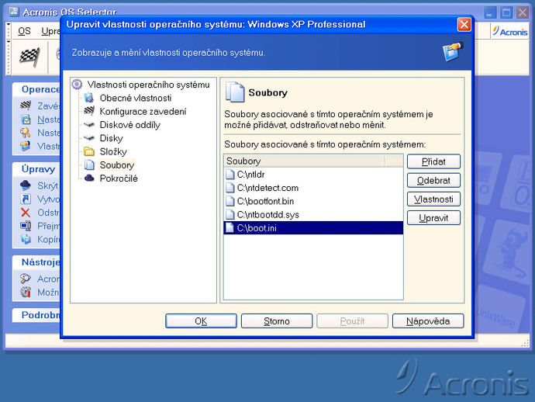Click the file icon of C:\ntbootdd.sys

point(230,214)
